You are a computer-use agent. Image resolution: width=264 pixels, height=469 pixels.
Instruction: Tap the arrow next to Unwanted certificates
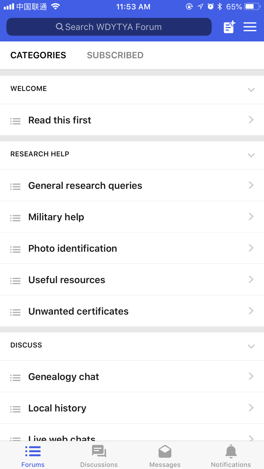click(x=251, y=311)
